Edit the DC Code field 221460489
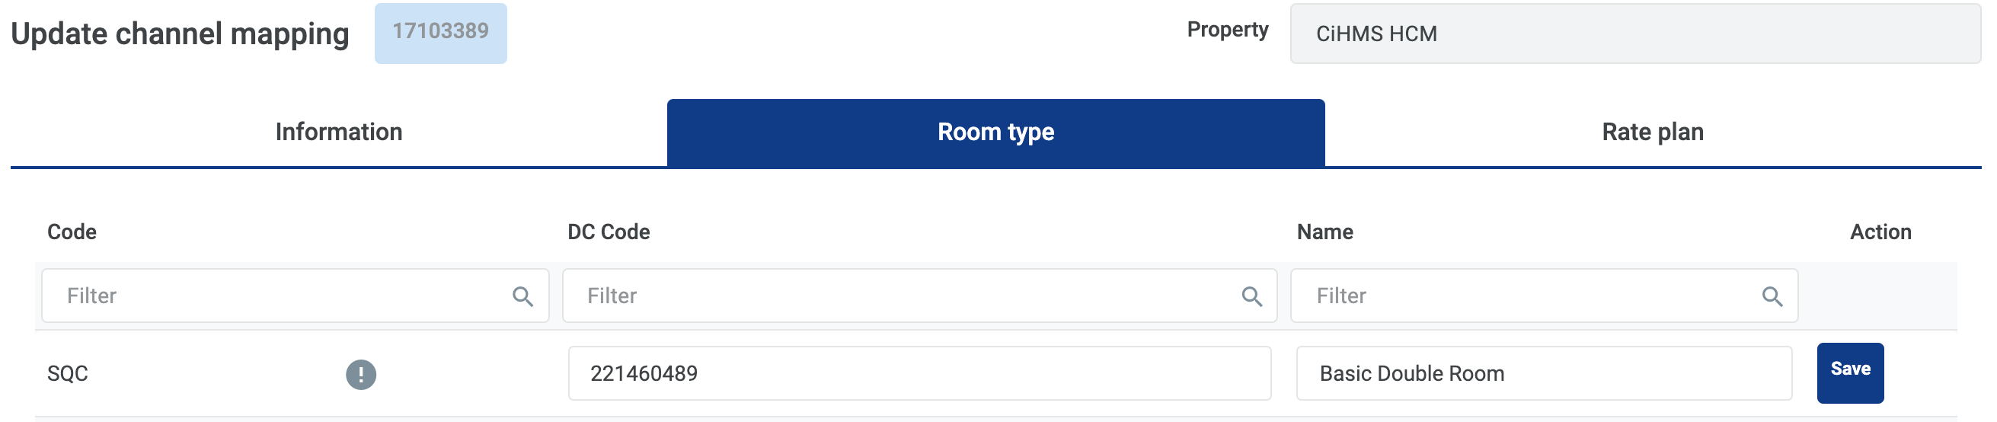 [x=919, y=374]
